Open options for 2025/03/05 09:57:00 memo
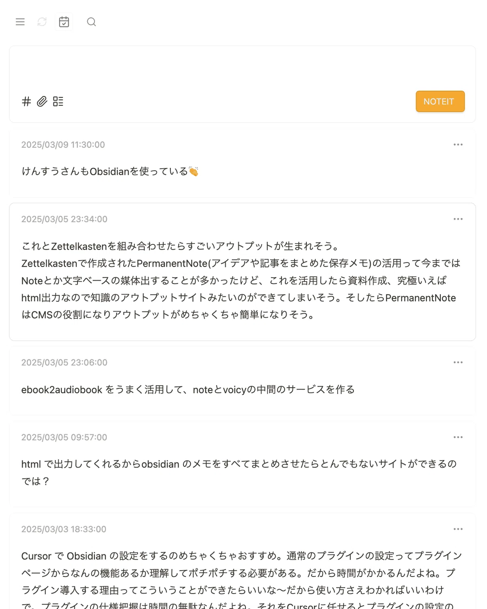The width and height of the screenshot is (487, 609). [x=458, y=437]
